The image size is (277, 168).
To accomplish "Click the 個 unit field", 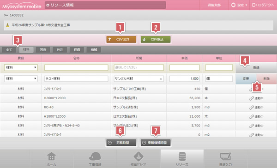I will tap(219, 79).
